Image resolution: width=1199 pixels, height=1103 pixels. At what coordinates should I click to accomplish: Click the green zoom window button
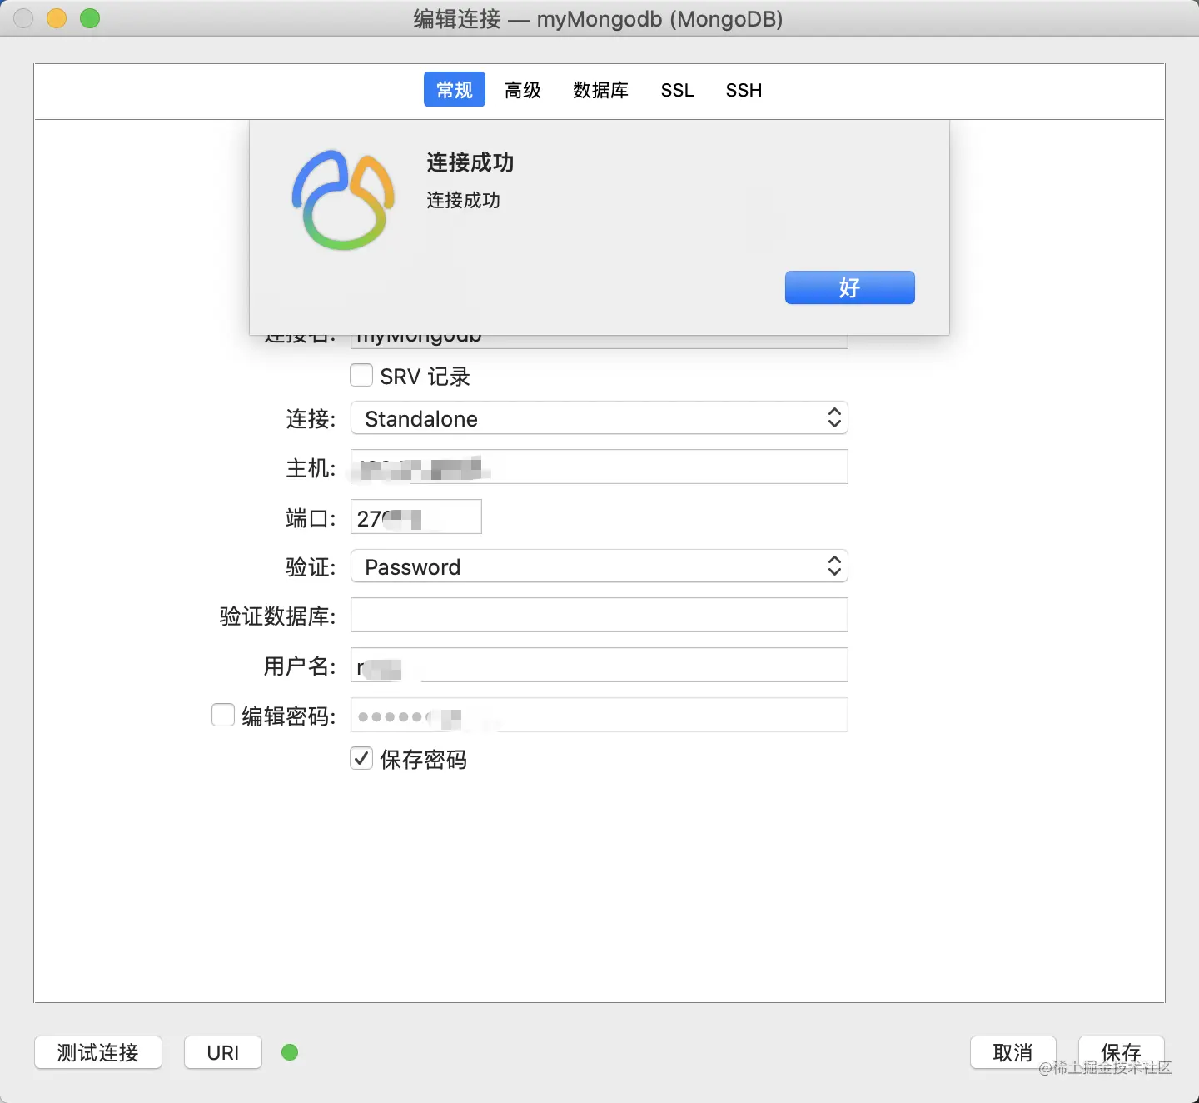90,18
